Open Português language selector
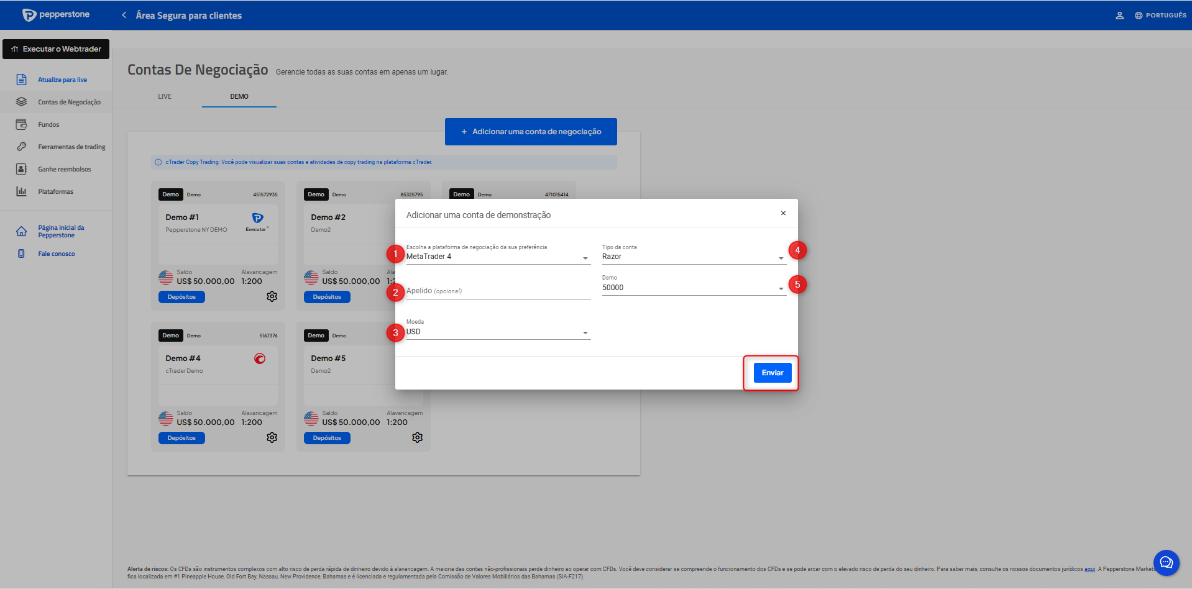This screenshot has width=1192, height=589. (x=1160, y=16)
